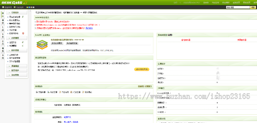This screenshot has width=257, height=123.
Task: Collapse the 附件管理 menu section
Action: [17, 50]
